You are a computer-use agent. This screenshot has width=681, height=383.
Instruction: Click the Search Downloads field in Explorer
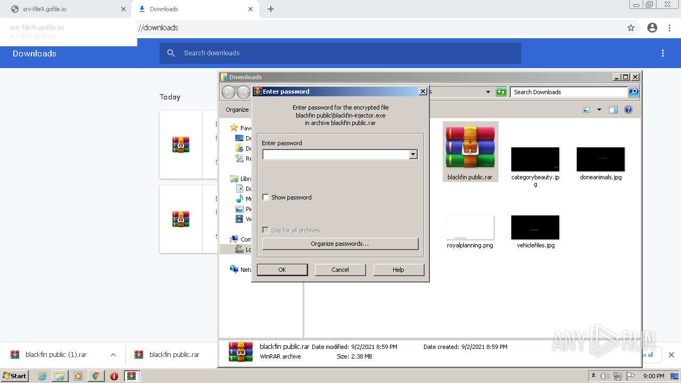click(569, 92)
